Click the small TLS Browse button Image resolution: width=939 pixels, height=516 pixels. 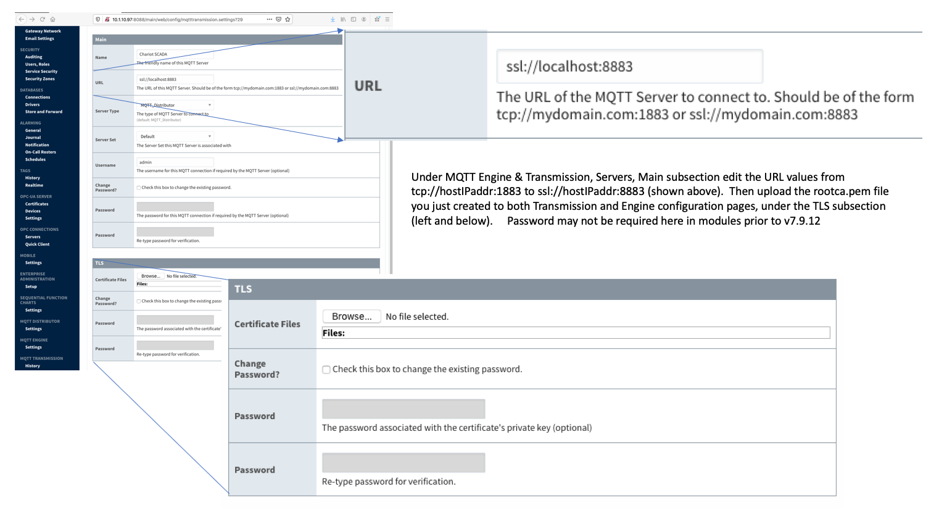151,276
